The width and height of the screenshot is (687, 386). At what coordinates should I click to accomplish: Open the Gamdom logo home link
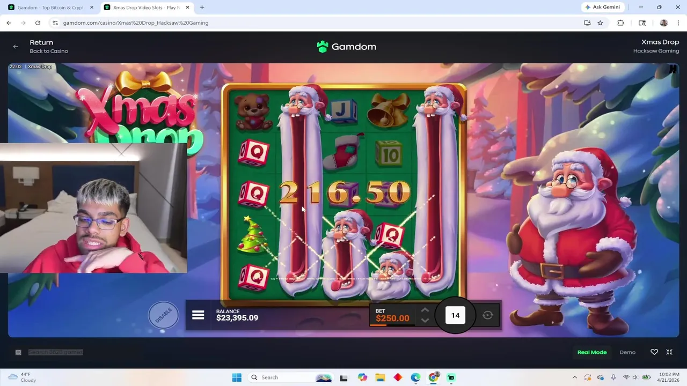point(346,47)
